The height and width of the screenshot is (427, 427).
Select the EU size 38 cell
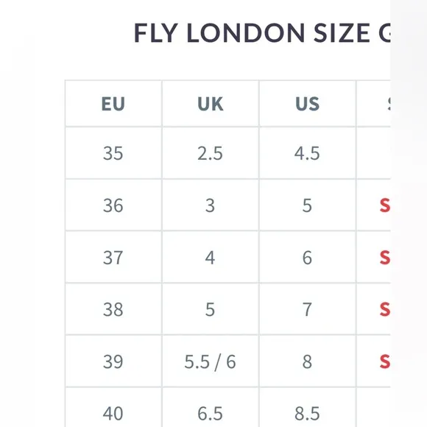113,309
